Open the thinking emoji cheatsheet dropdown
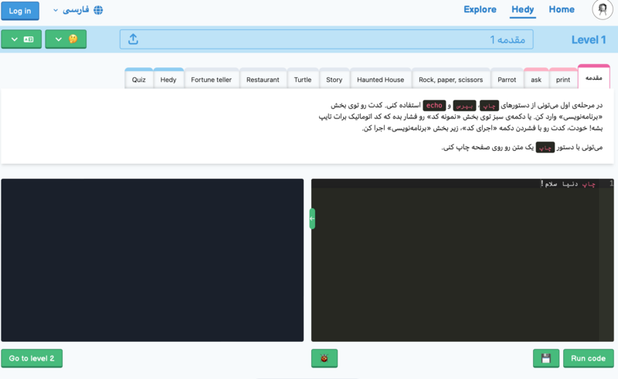 point(66,39)
